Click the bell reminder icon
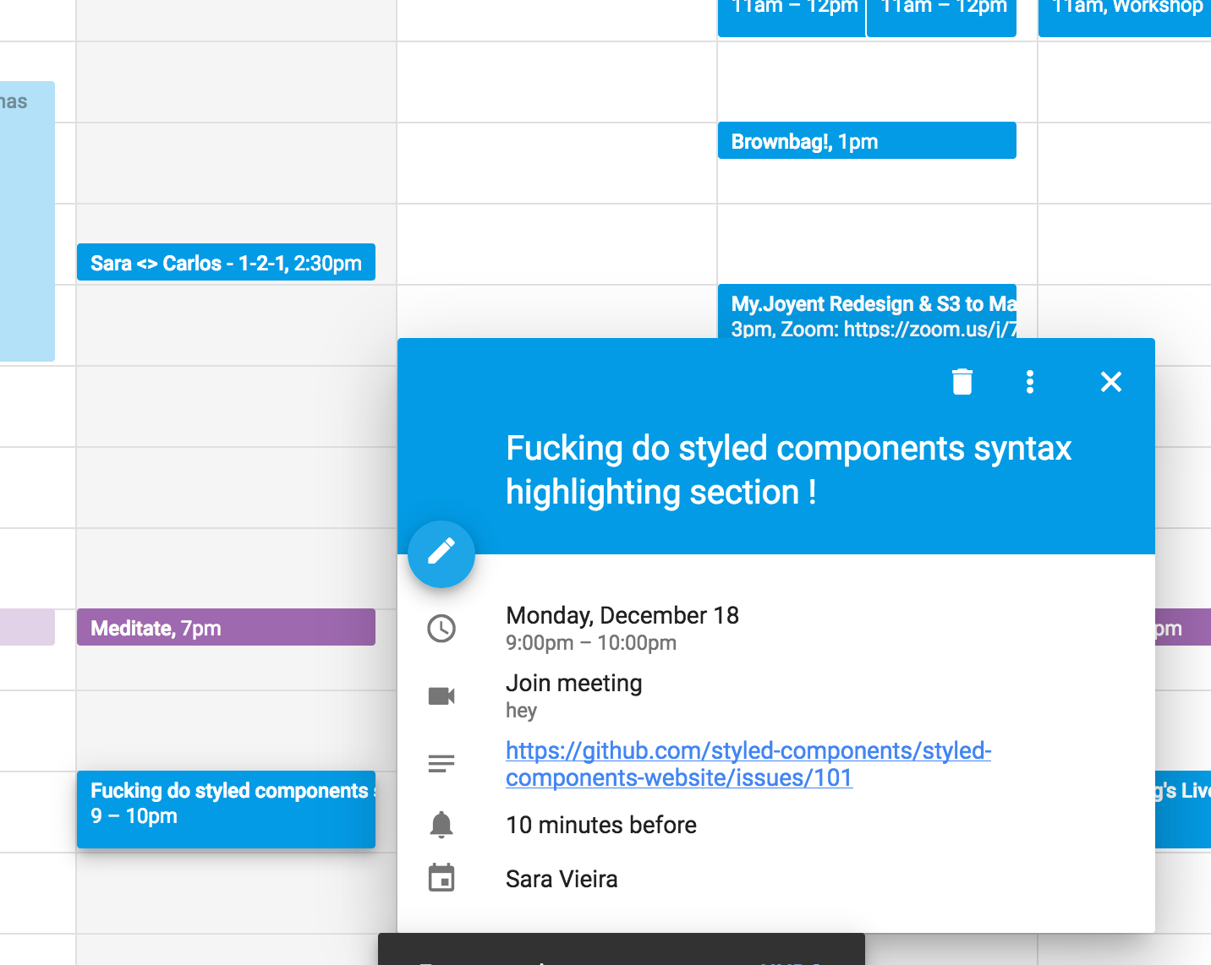Image resolution: width=1211 pixels, height=965 pixels. point(441,824)
